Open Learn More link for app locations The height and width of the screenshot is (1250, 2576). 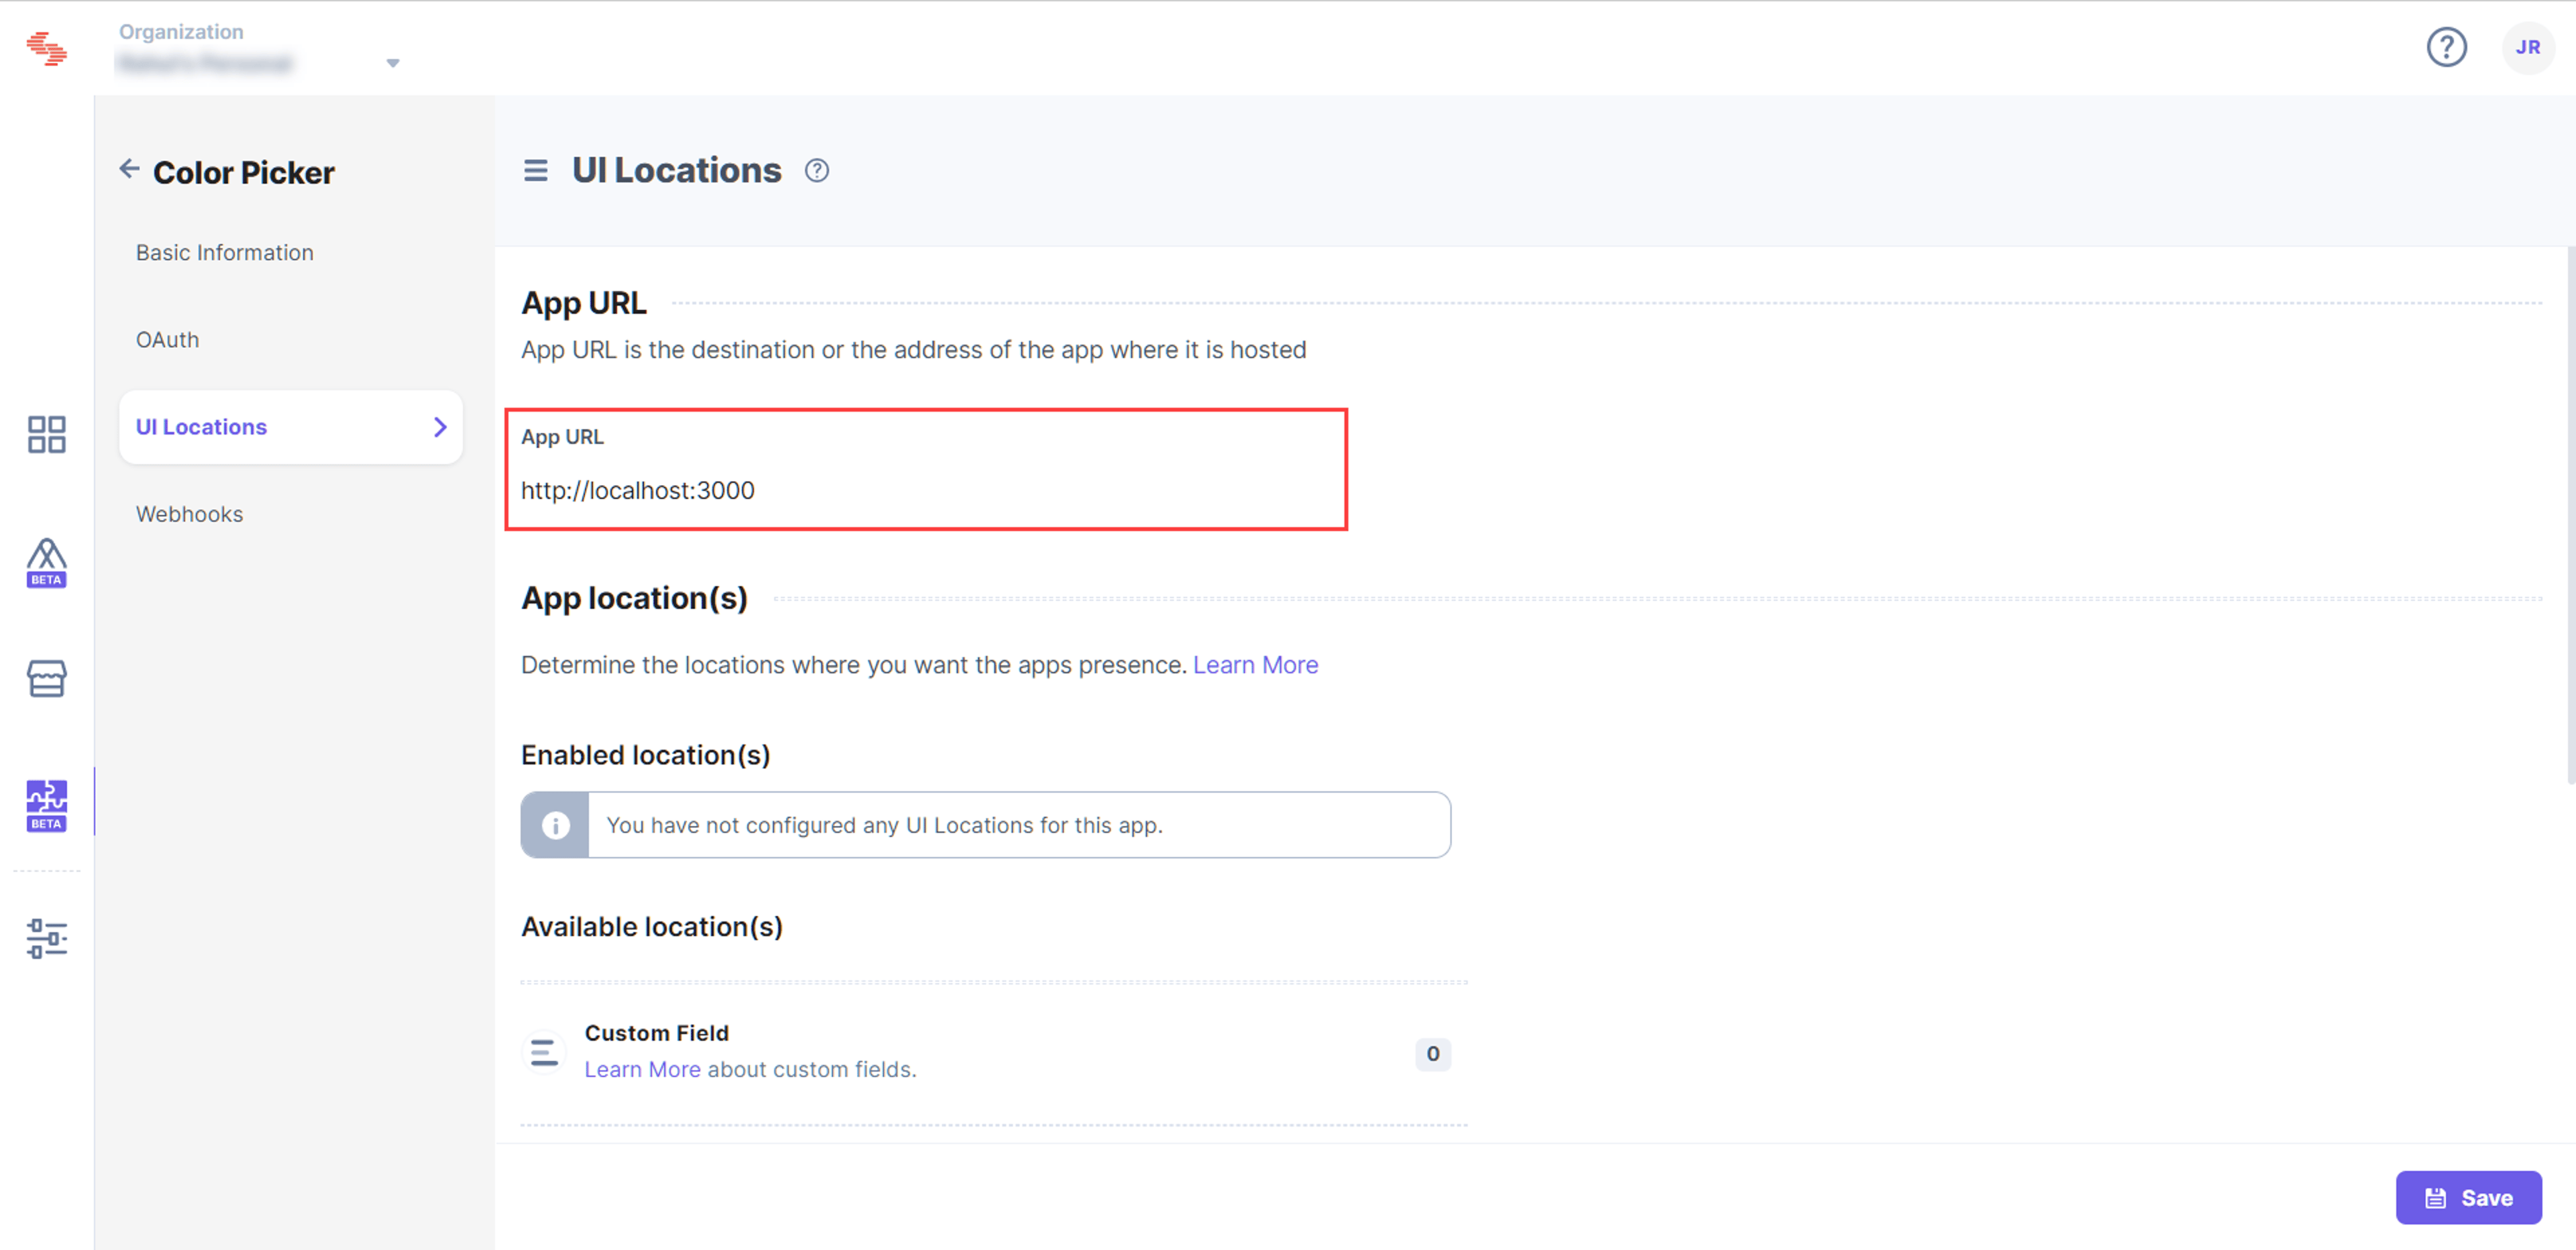pyautogui.click(x=1255, y=665)
